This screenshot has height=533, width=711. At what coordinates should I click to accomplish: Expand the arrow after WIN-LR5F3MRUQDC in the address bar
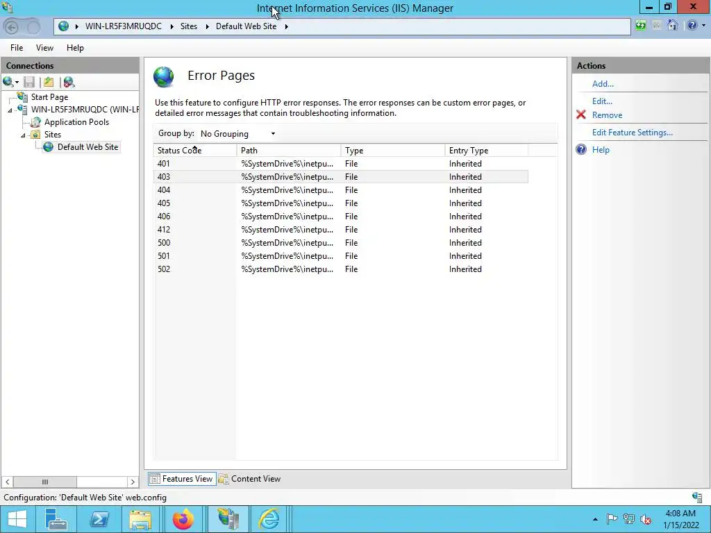click(x=172, y=26)
